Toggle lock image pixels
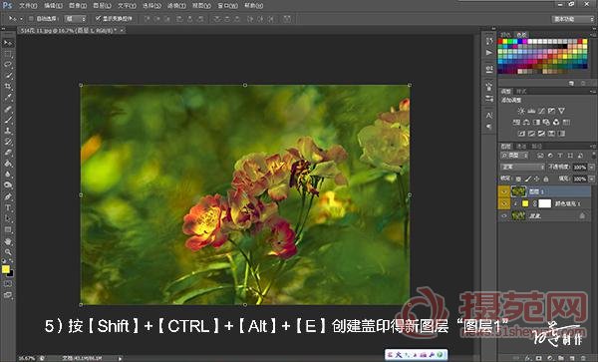The height and width of the screenshot is (362, 598). point(528,179)
